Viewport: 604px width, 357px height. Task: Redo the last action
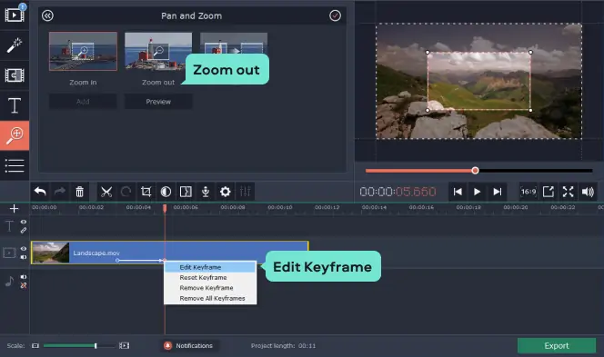pos(60,191)
